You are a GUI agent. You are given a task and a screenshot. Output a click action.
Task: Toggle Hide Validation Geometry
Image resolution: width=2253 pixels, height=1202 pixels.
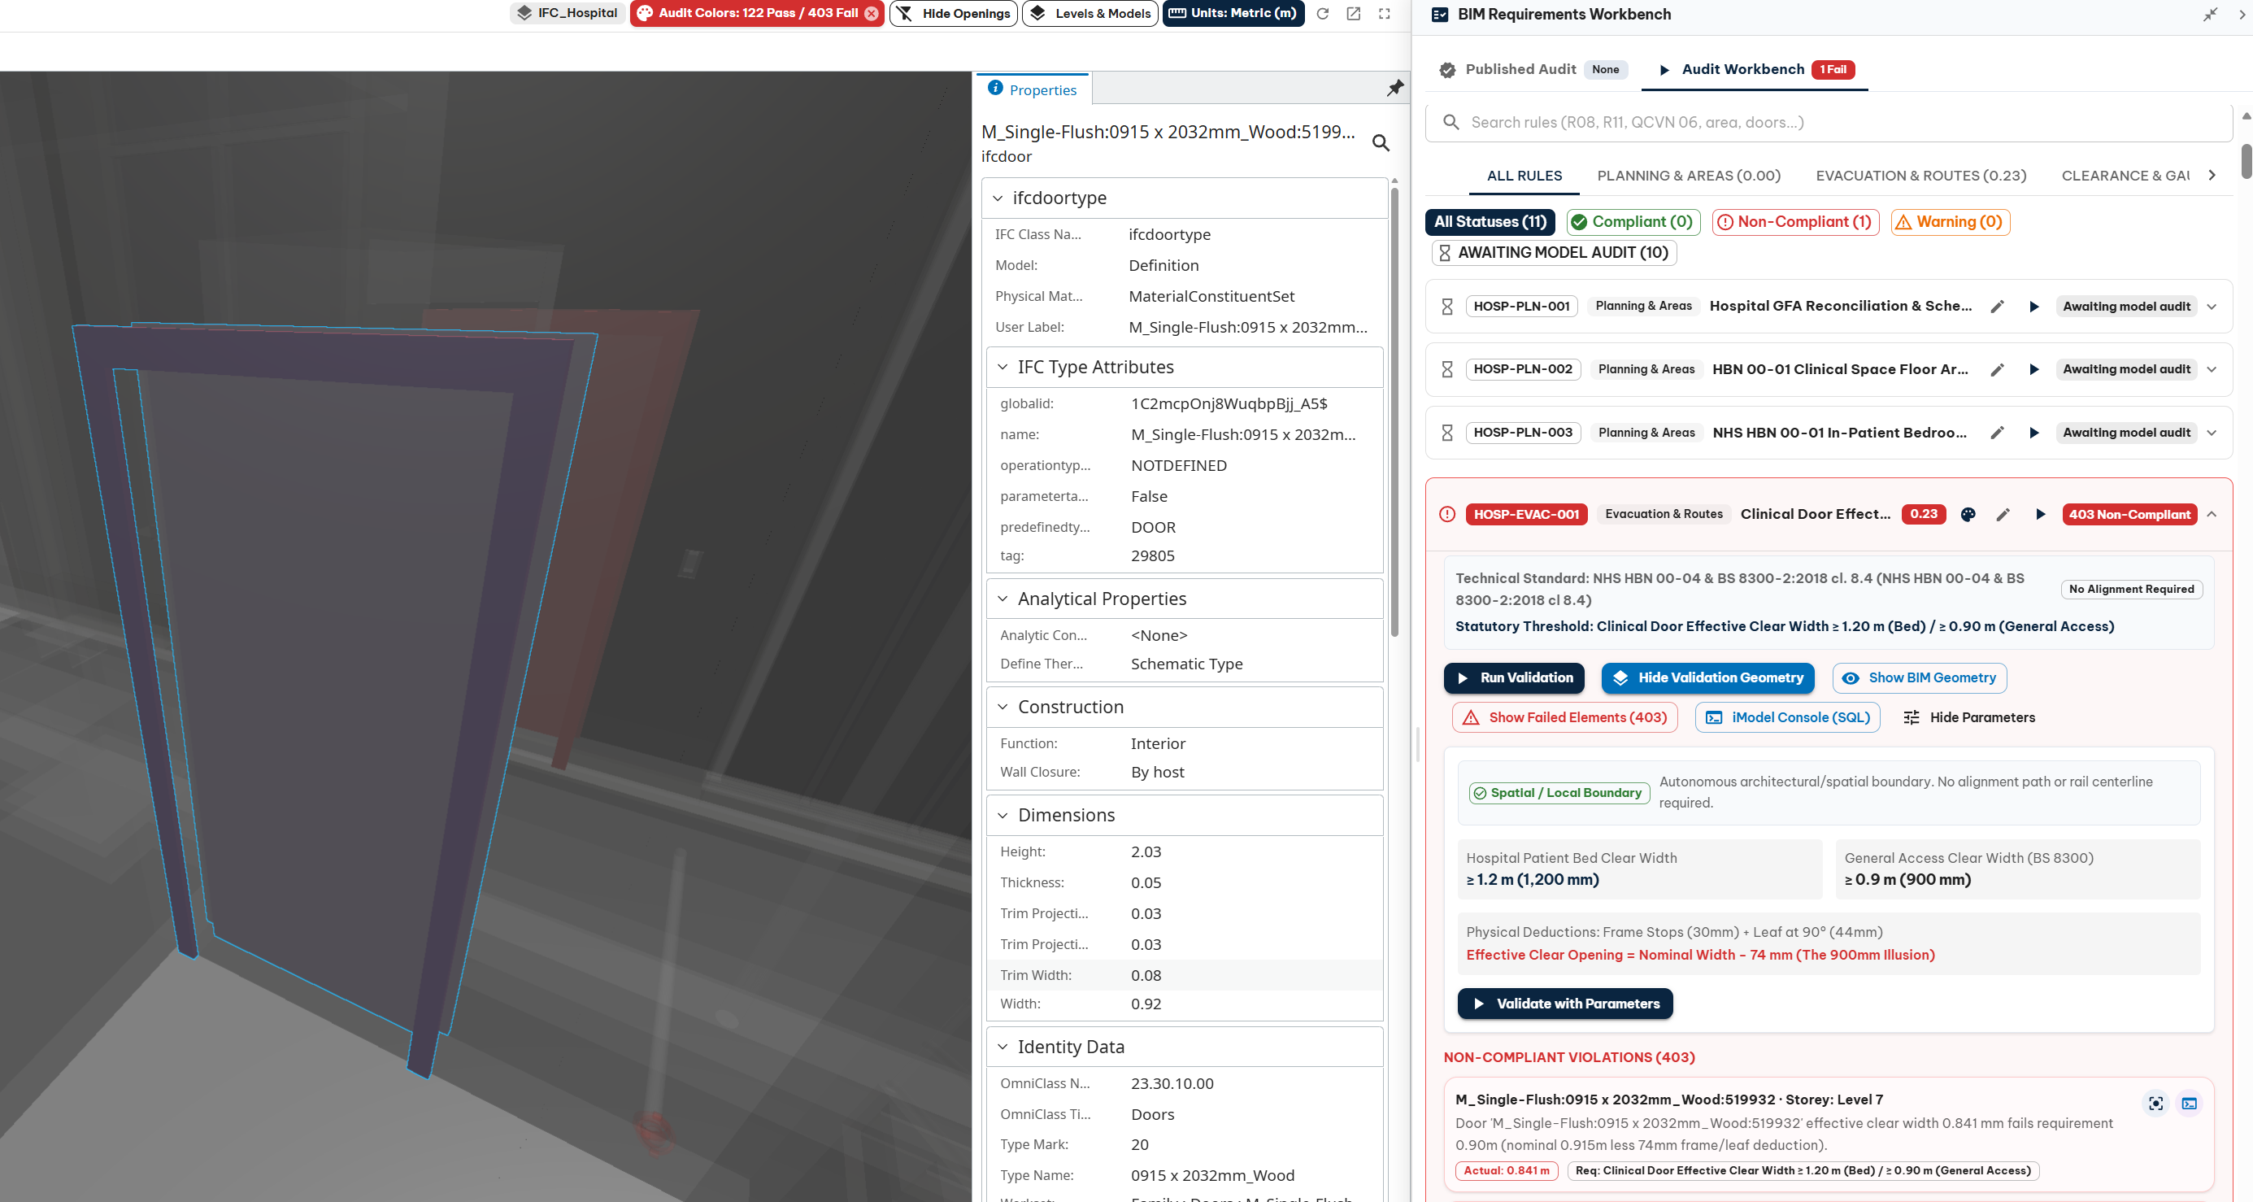(1707, 678)
